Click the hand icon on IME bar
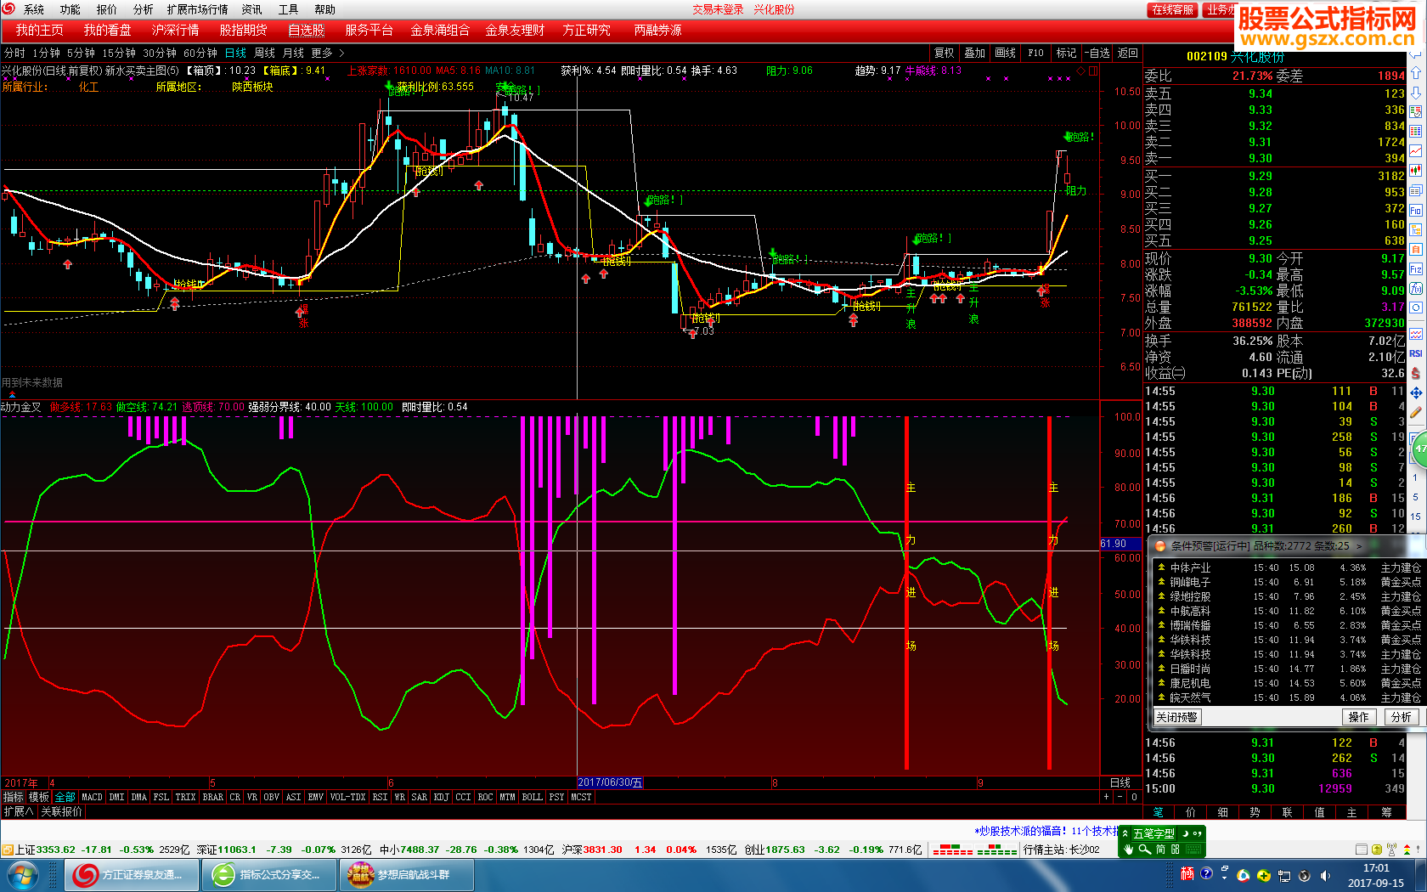This screenshot has width=1427, height=892. (1128, 849)
